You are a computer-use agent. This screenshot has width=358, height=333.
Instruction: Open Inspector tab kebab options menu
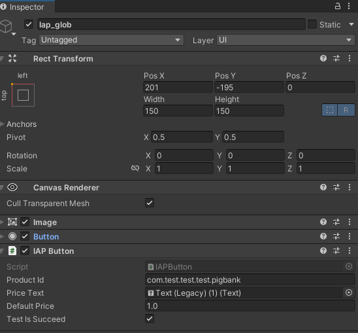click(349, 6)
